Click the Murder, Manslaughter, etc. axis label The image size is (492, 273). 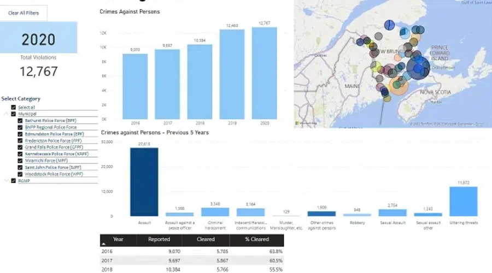[x=286, y=225]
